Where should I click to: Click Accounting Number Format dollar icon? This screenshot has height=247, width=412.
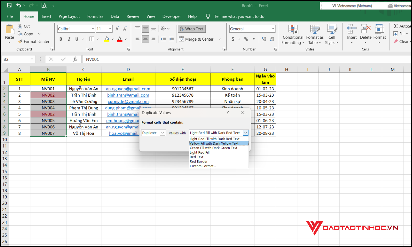pos(233,39)
